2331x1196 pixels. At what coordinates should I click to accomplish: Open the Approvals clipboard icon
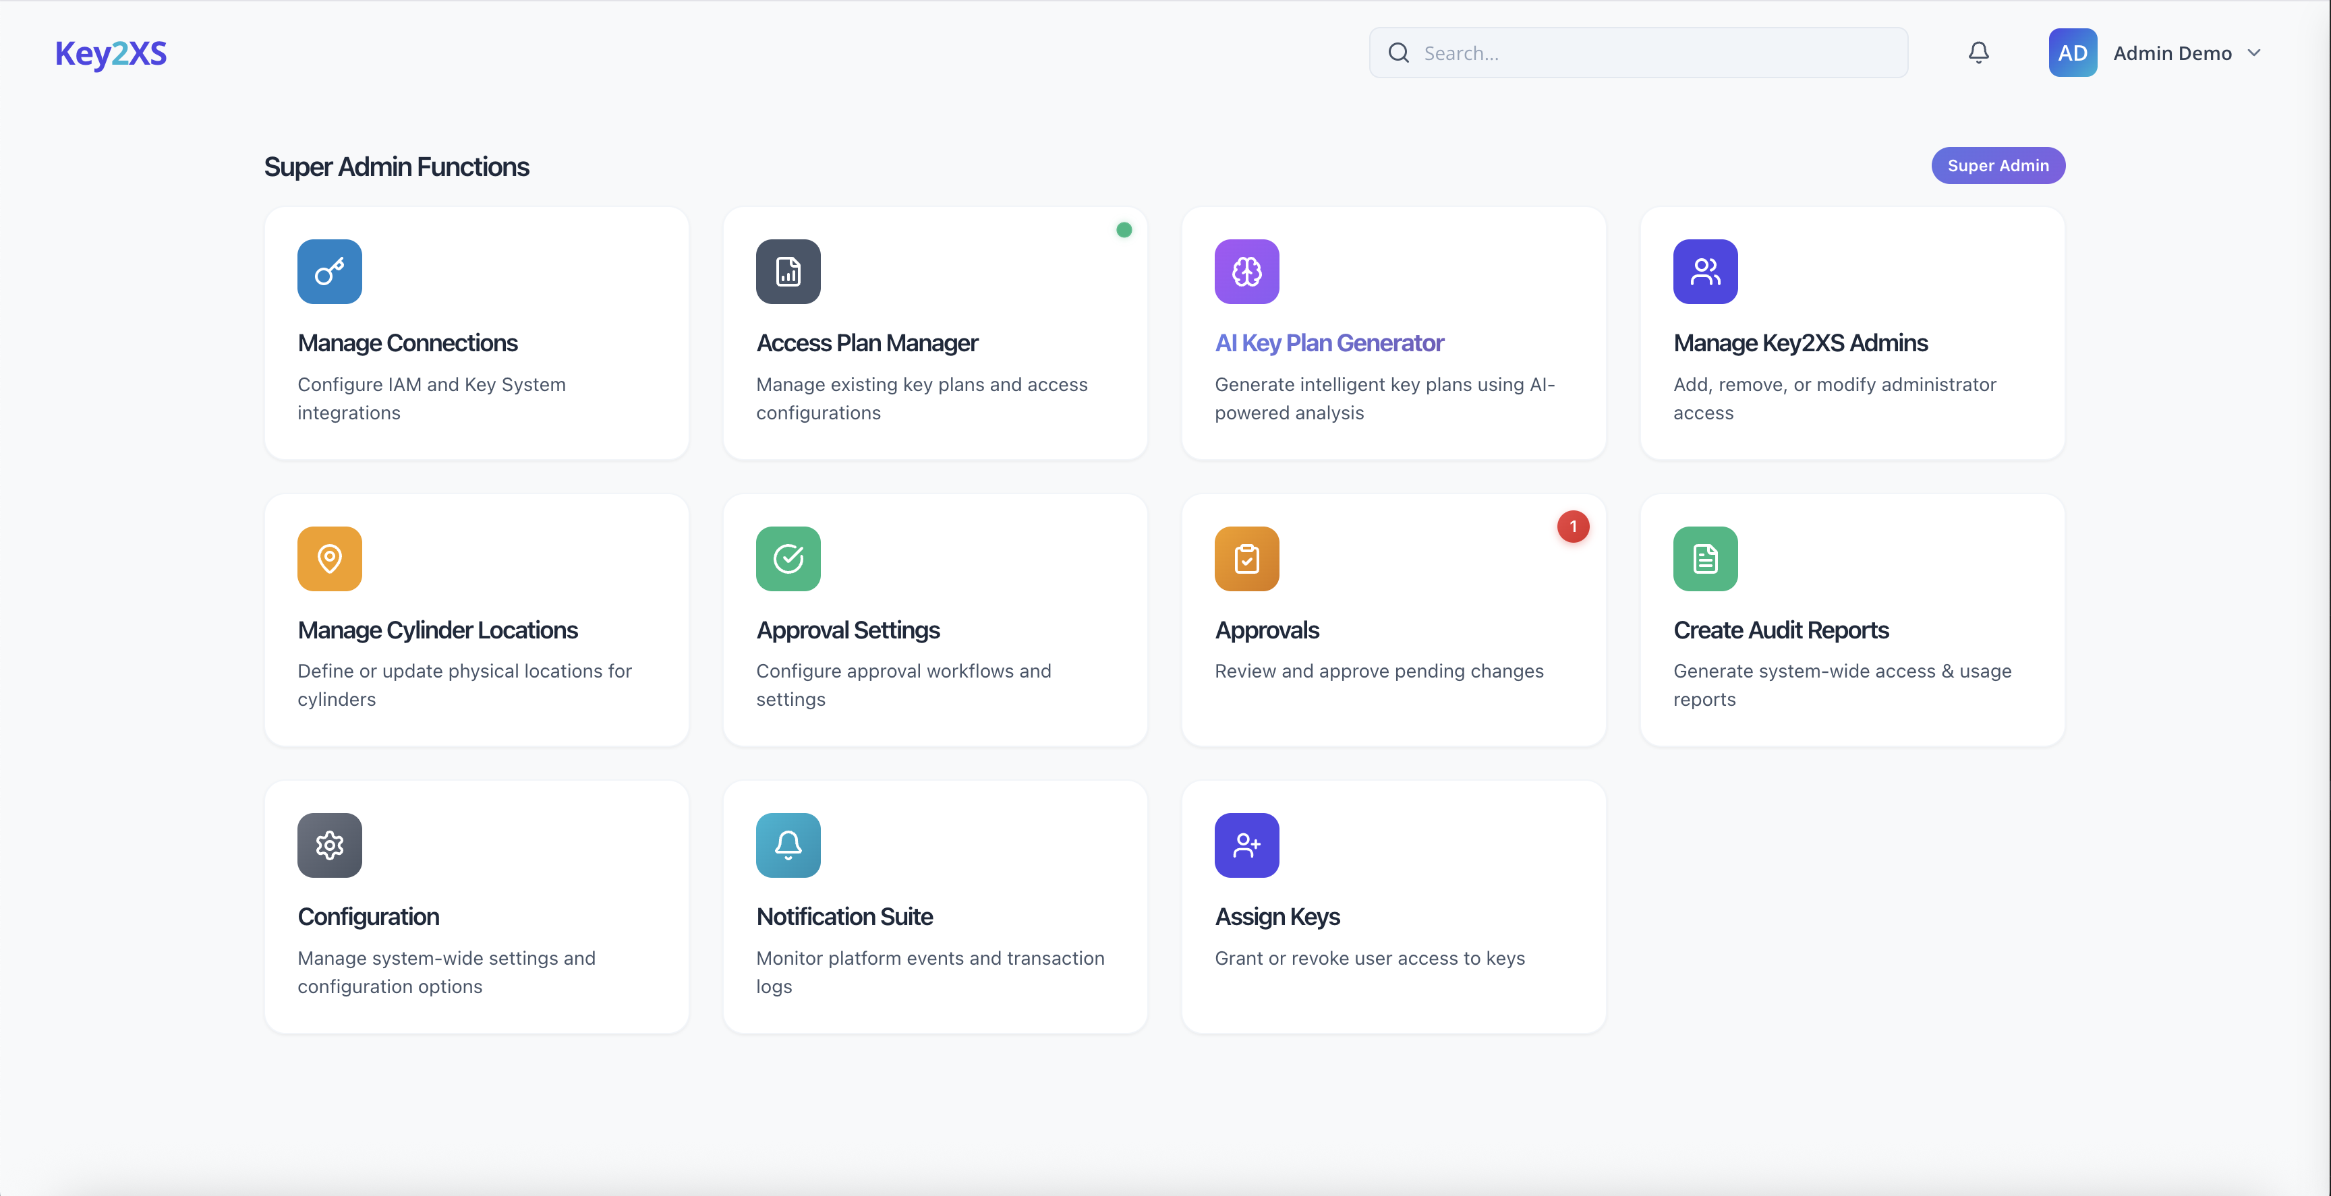click(x=1246, y=558)
